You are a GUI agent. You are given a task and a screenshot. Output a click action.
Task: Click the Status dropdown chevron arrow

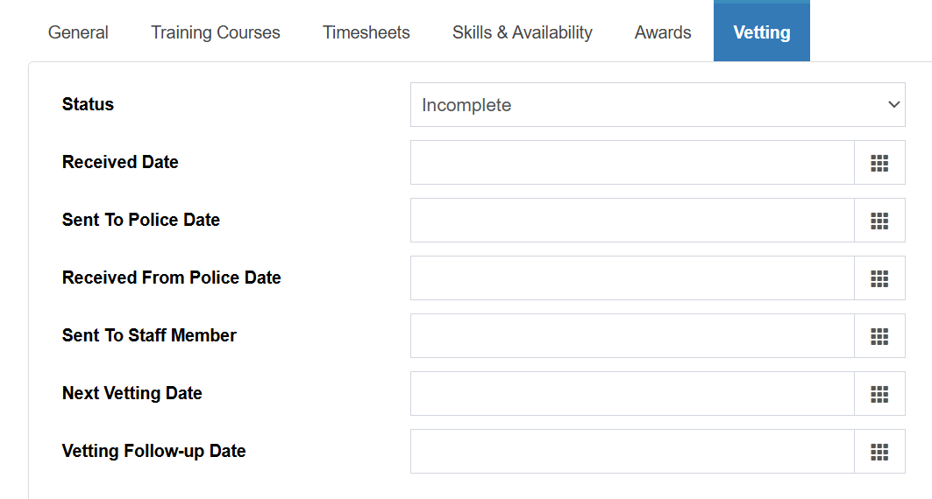(x=893, y=104)
